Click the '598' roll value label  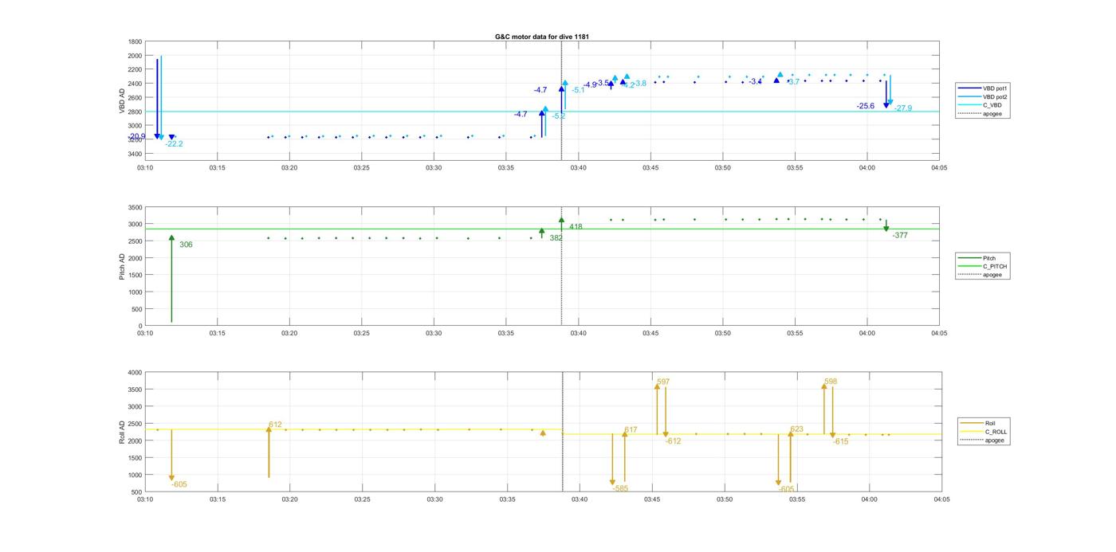pyautogui.click(x=831, y=382)
